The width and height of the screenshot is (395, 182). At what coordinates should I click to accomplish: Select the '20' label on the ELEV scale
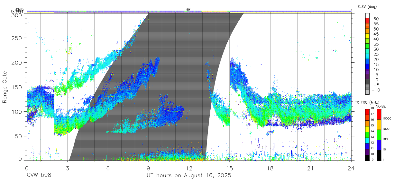point(376,60)
